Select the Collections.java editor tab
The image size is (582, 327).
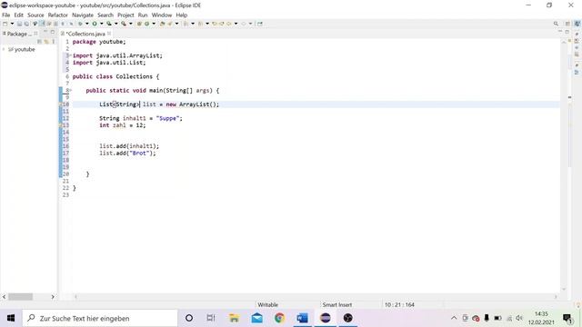(x=85, y=34)
